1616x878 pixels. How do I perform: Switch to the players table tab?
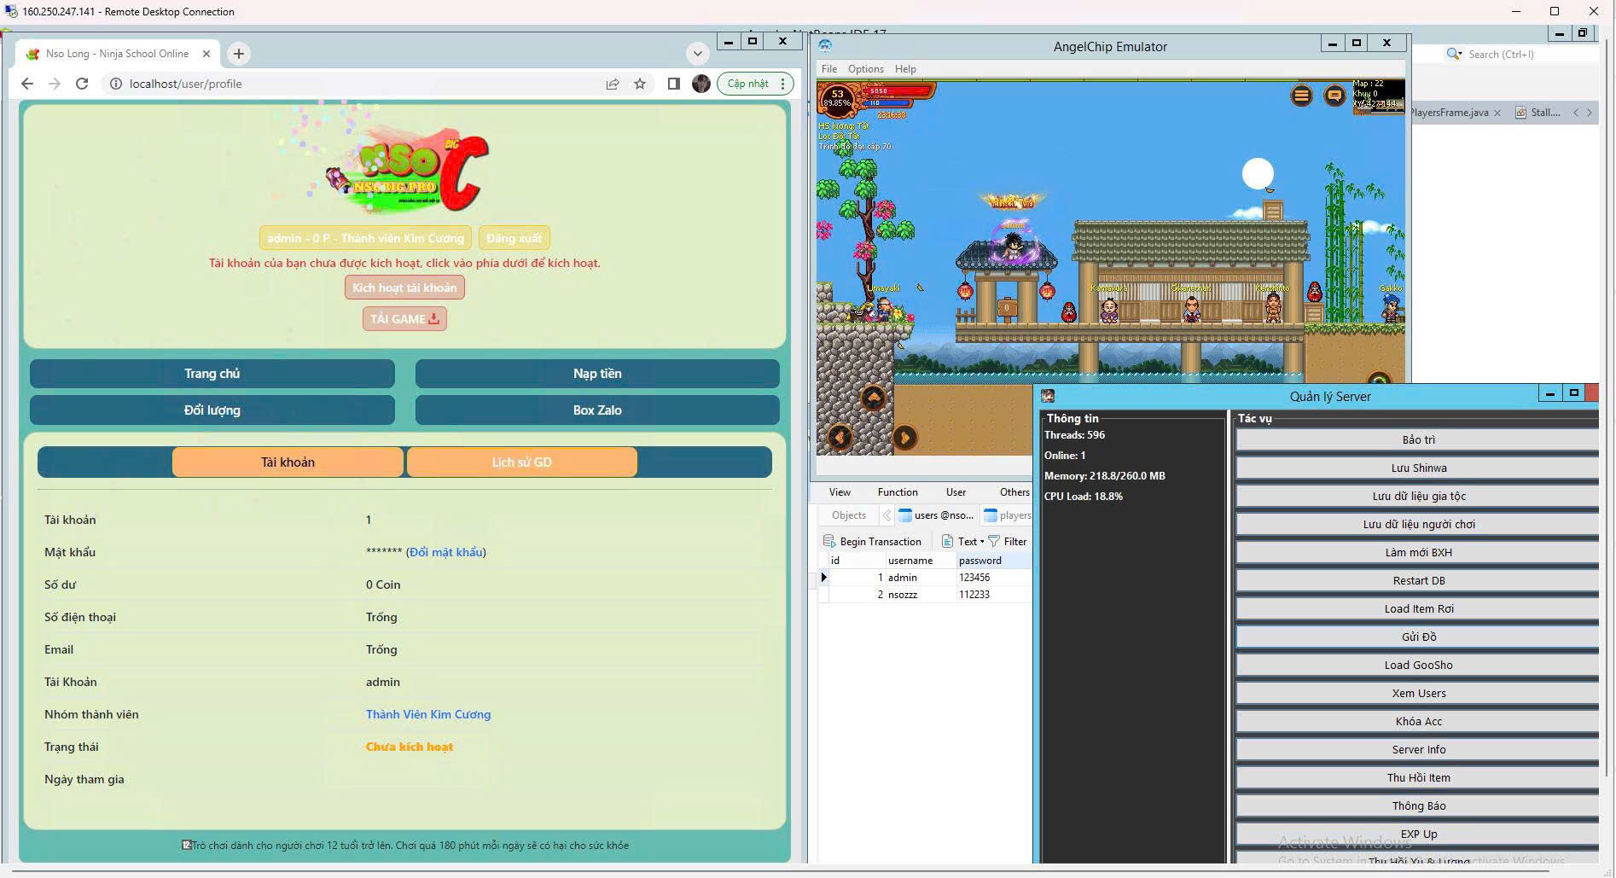[x=1007, y=515]
